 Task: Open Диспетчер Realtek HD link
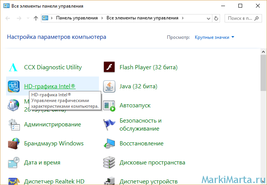pos(54,181)
